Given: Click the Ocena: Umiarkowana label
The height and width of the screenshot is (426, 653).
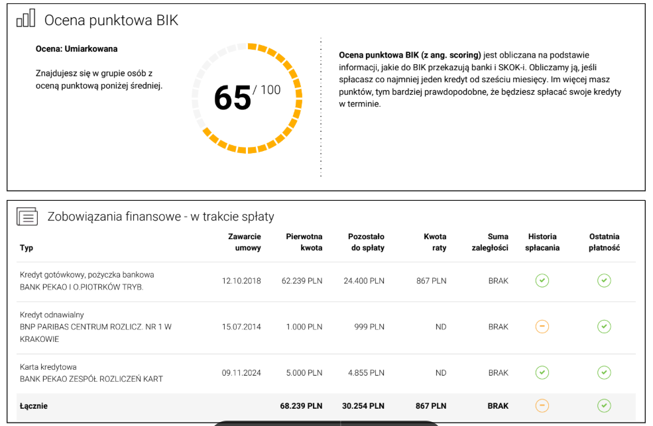Looking at the screenshot, I should click(77, 48).
